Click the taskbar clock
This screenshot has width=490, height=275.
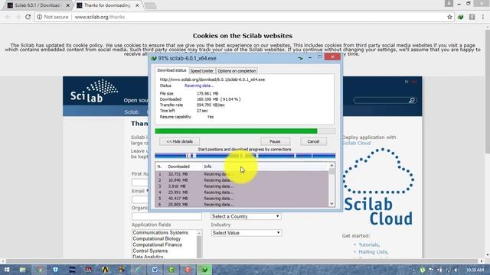click(x=475, y=270)
